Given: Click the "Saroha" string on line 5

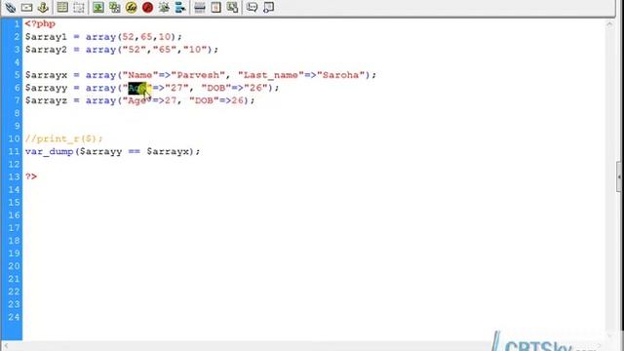Looking at the screenshot, I should pyautogui.click(x=340, y=75).
